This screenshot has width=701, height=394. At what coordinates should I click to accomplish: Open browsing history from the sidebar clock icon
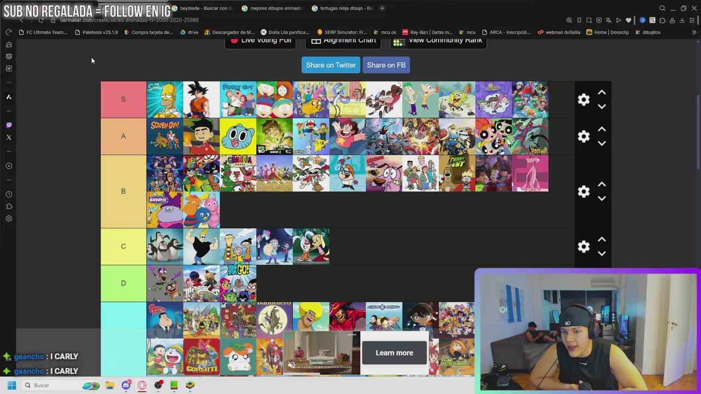point(9,194)
